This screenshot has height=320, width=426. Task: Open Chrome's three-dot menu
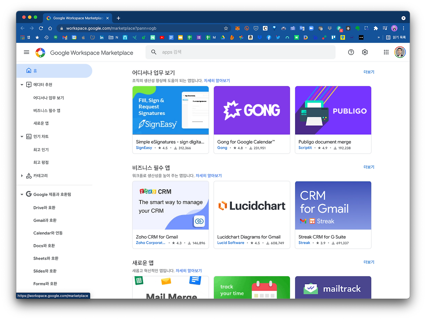click(x=403, y=28)
